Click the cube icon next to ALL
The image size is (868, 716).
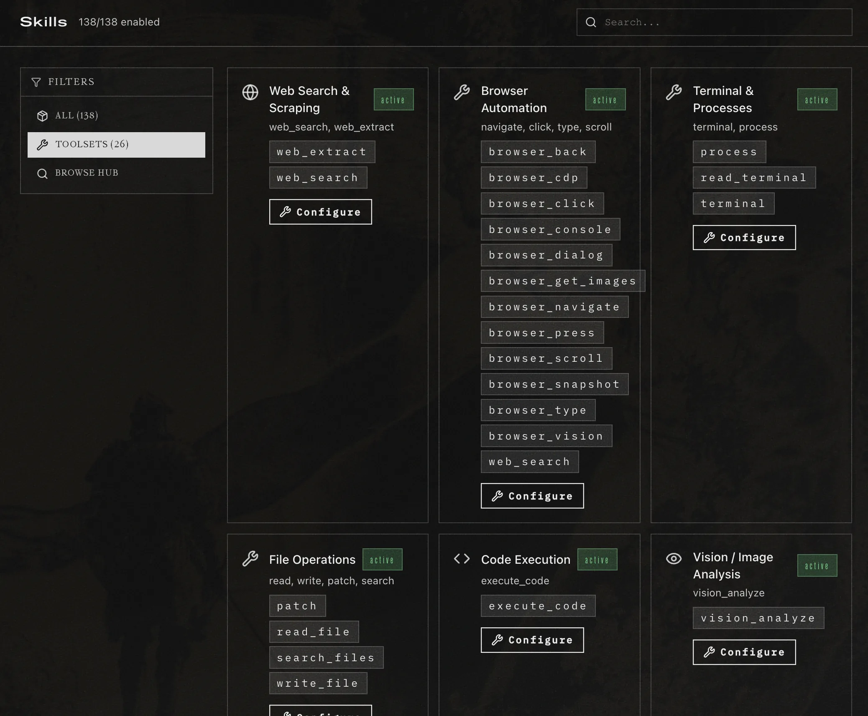click(x=42, y=116)
